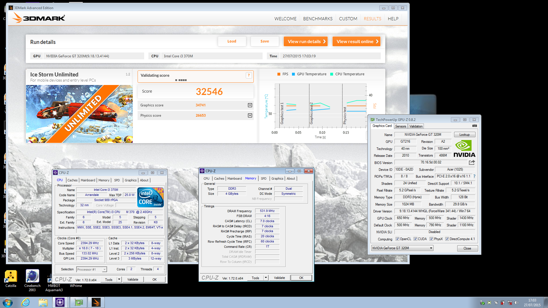
Task: Click the Bus Interface question mark in GPU-Z
Action: coord(474,176)
